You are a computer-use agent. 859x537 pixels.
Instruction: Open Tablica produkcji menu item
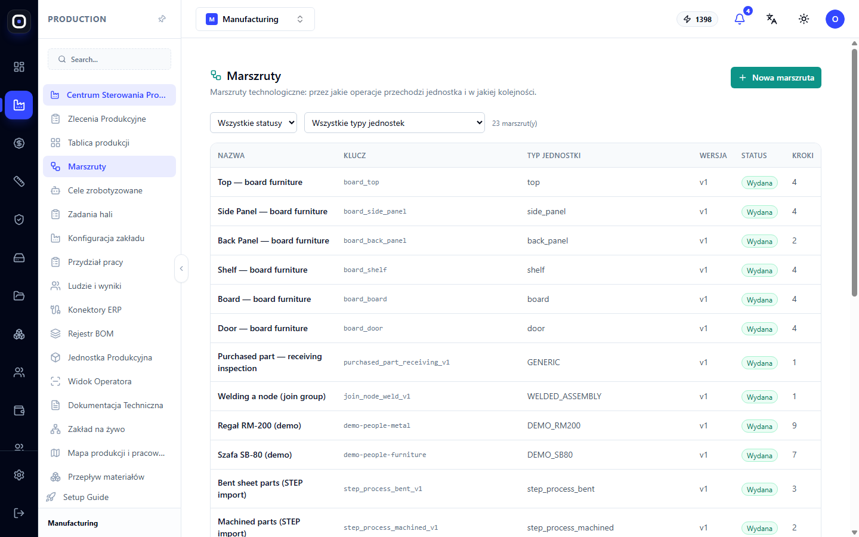(109, 143)
